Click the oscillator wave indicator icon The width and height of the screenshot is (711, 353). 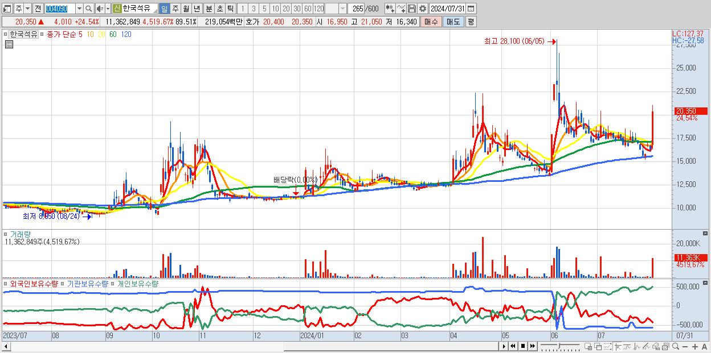point(637,346)
